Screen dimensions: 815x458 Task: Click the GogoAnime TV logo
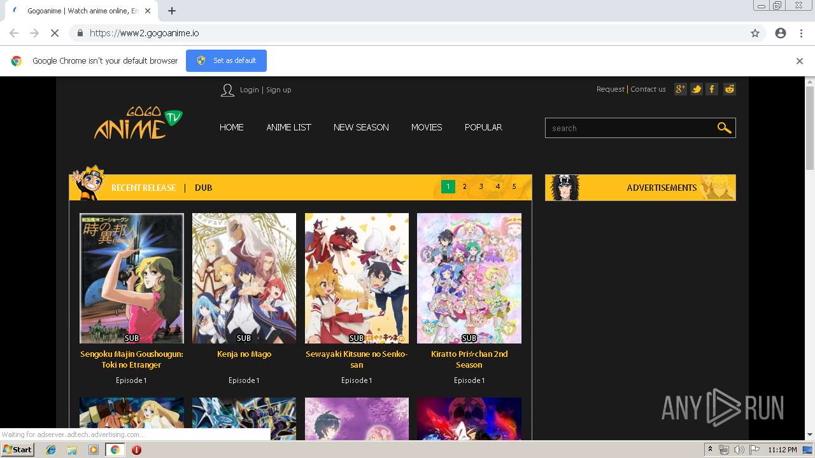(x=138, y=123)
